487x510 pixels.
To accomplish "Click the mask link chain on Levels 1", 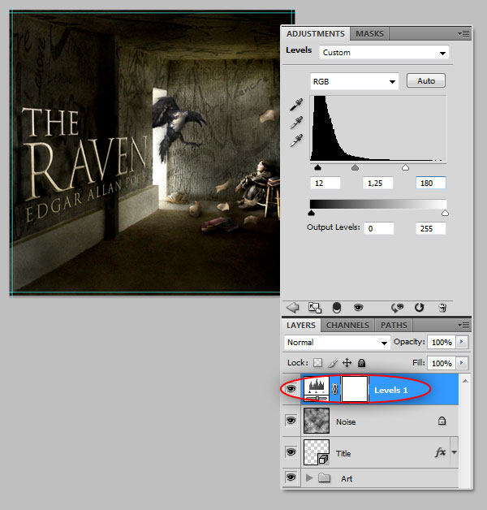I will click(x=335, y=389).
